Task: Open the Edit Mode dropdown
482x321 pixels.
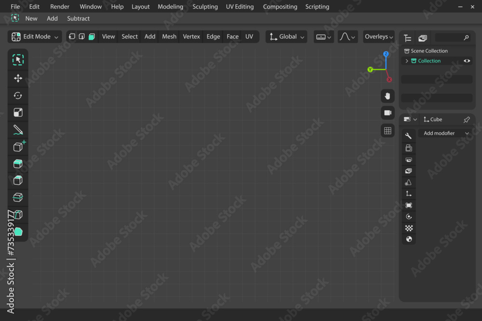Action: pyautogui.click(x=35, y=37)
